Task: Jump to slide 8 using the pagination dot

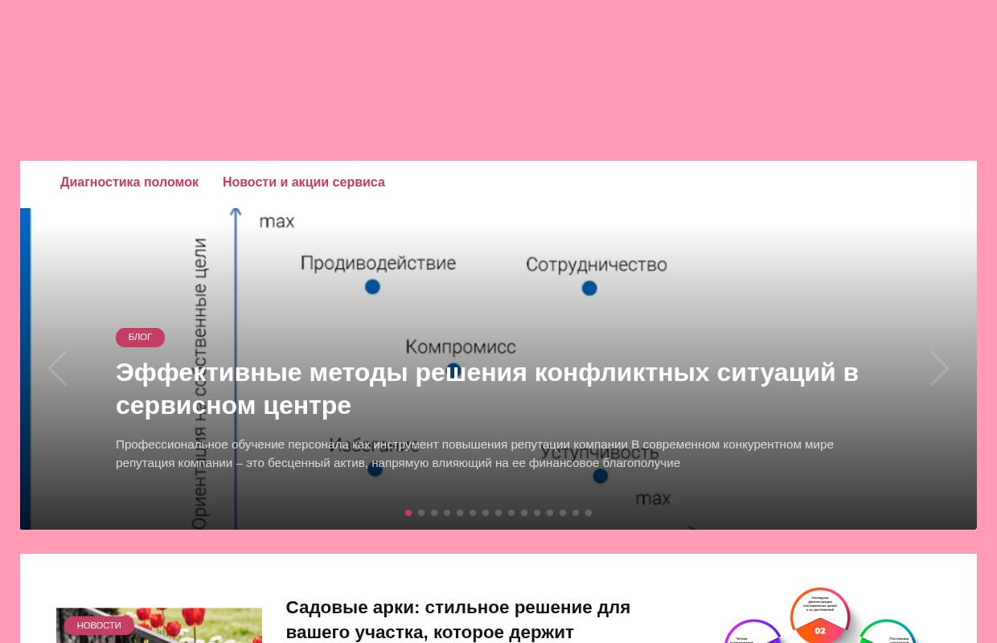Action: point(498,513)
